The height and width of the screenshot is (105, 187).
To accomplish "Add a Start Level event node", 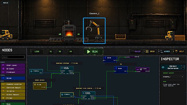I will click(x=13, y=65).
